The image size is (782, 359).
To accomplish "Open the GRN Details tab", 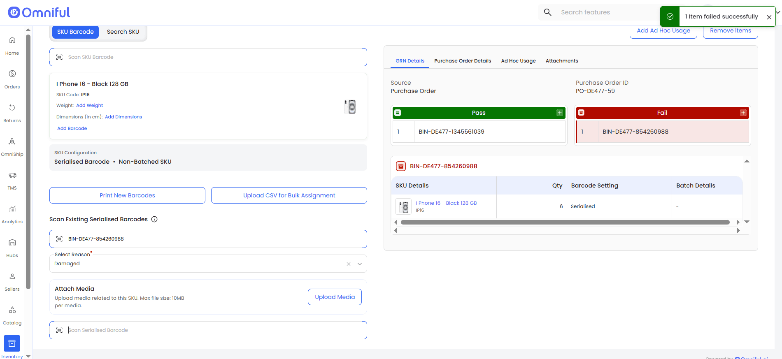I will pyautogui.click(x=410, y=61).
